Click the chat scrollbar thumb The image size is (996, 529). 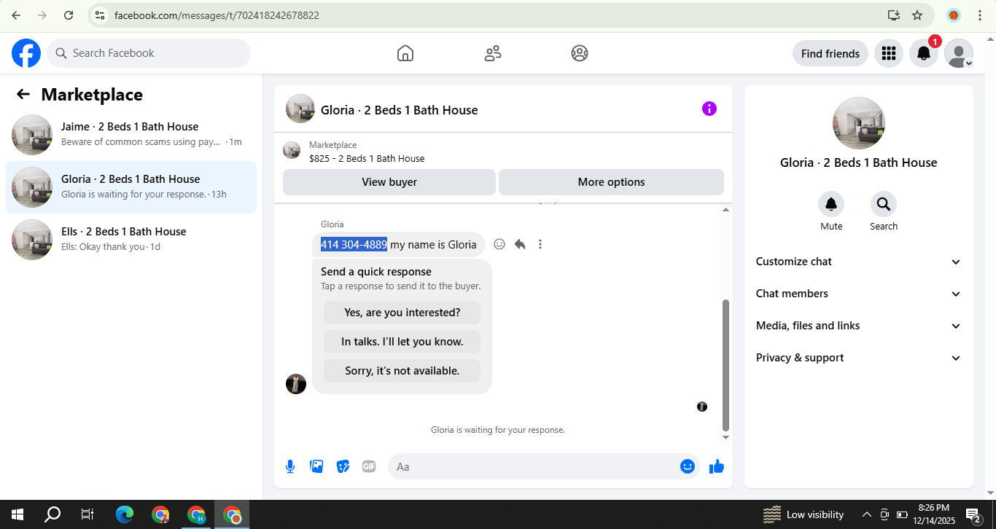click(x=725, y=364)
